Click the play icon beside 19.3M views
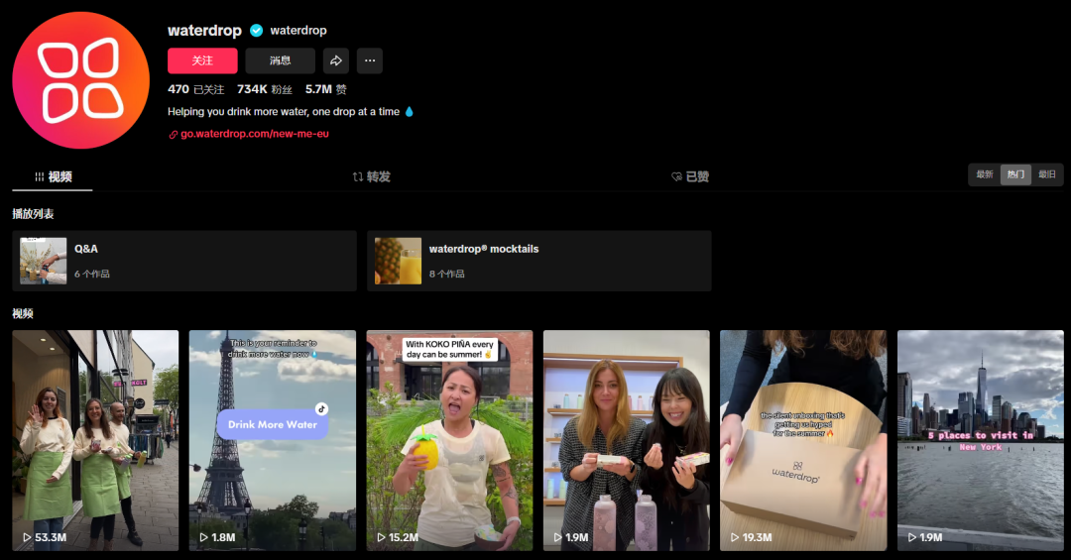 pos(735,537)
